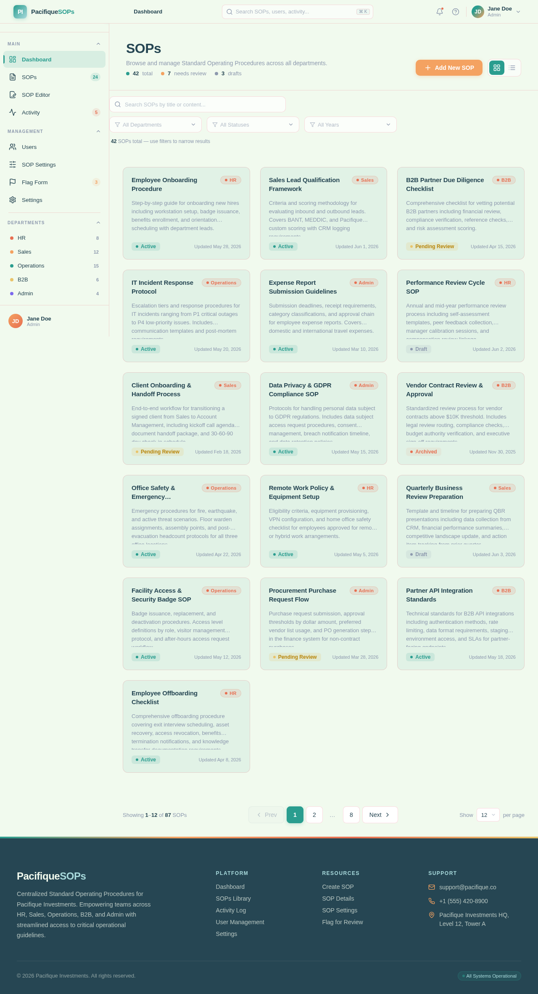Click Add New SOP button
The image size is (538, 994).
(x=449, y=68)
